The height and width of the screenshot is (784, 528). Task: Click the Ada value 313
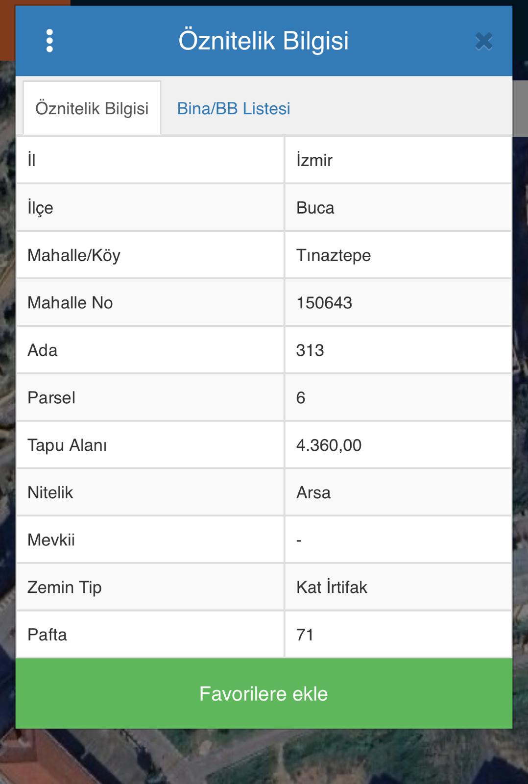coord(310,350)
